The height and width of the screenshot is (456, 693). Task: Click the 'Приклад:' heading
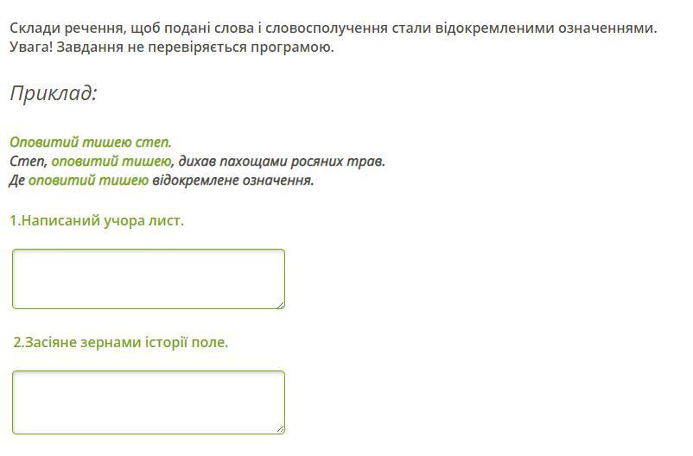[54, 93]
